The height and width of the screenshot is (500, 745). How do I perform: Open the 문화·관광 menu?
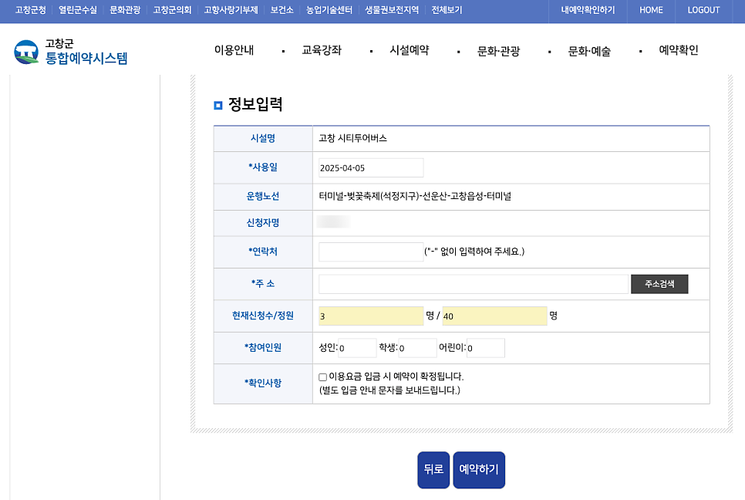498,50
